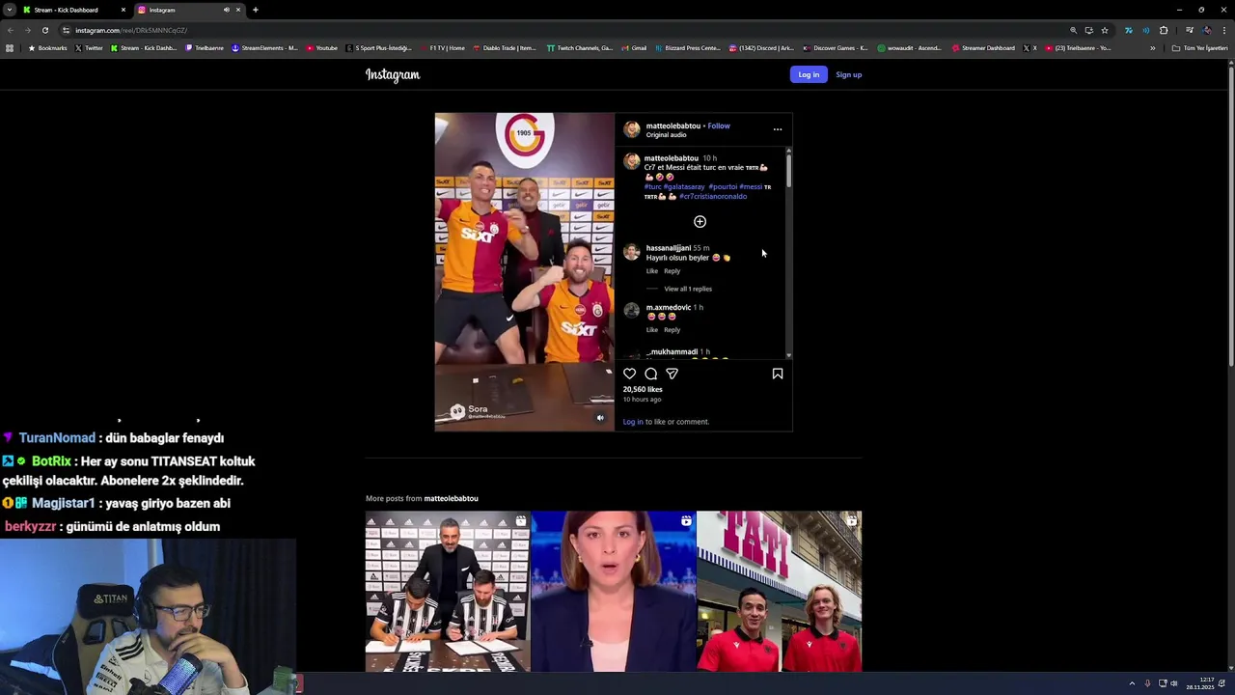Viewport: 1235px width, 695px height.
Task: Reply to hassanalijani's comment
Action: point(672,271)
